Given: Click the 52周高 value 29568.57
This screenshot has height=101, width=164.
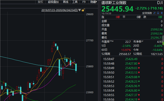Looking at the screenshot, I should pos(125,54).
